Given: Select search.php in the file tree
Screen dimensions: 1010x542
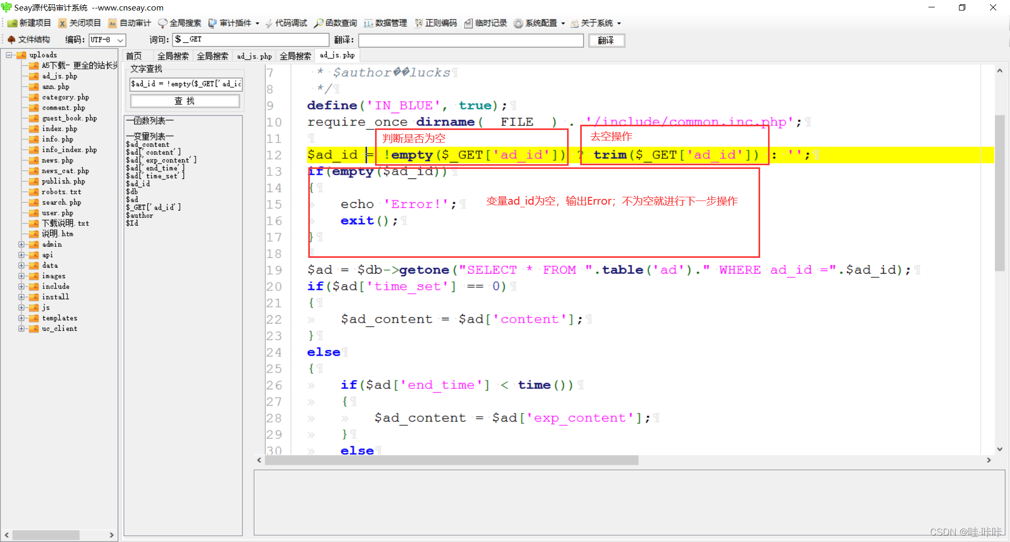Looking at the screenshot, I should click(61, 203).
